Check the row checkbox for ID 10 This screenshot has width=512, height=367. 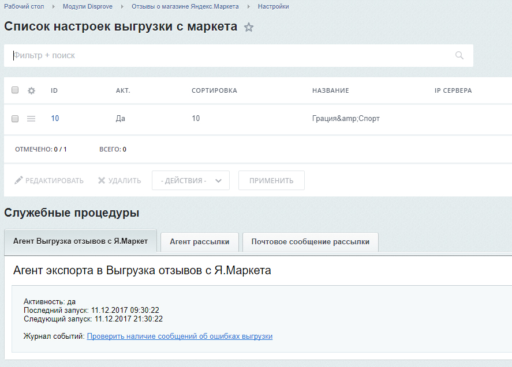16,119
